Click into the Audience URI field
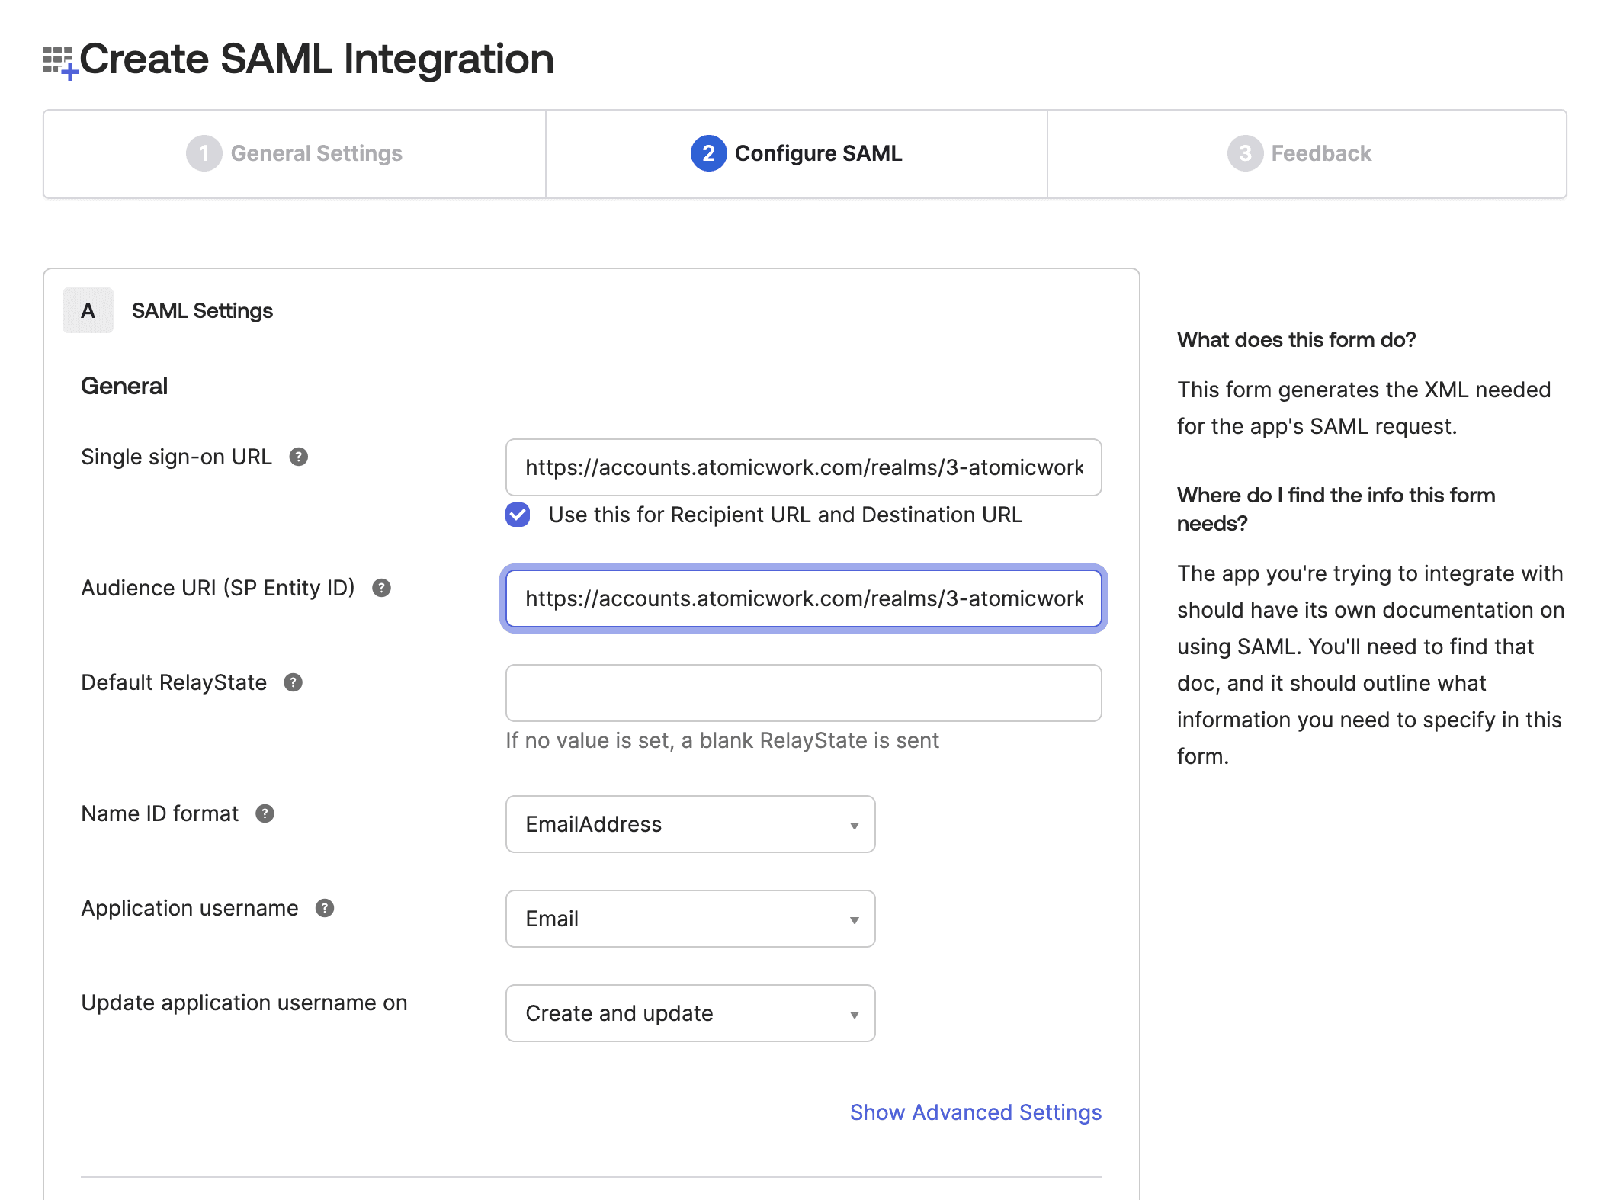Image resolution: width=1604 pixels, height=1200 pixels. point(804,598)
